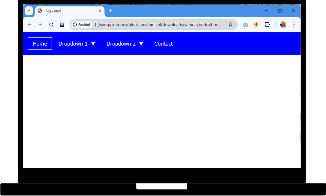Expand the tab search chevron
This screenshot has height=196, width=326.
29,11
